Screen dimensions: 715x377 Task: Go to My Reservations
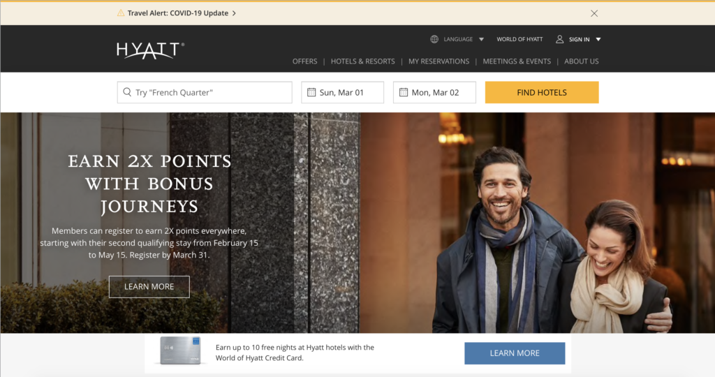coord(438,61)
